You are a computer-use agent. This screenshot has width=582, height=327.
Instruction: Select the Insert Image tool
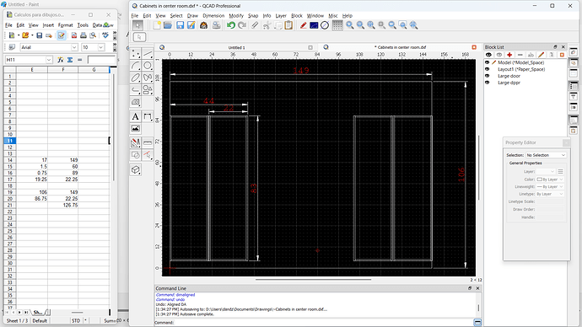(136, 129)
